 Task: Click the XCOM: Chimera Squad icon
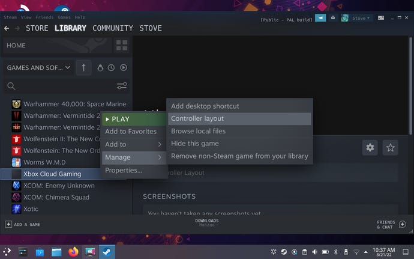pos(16,197)
